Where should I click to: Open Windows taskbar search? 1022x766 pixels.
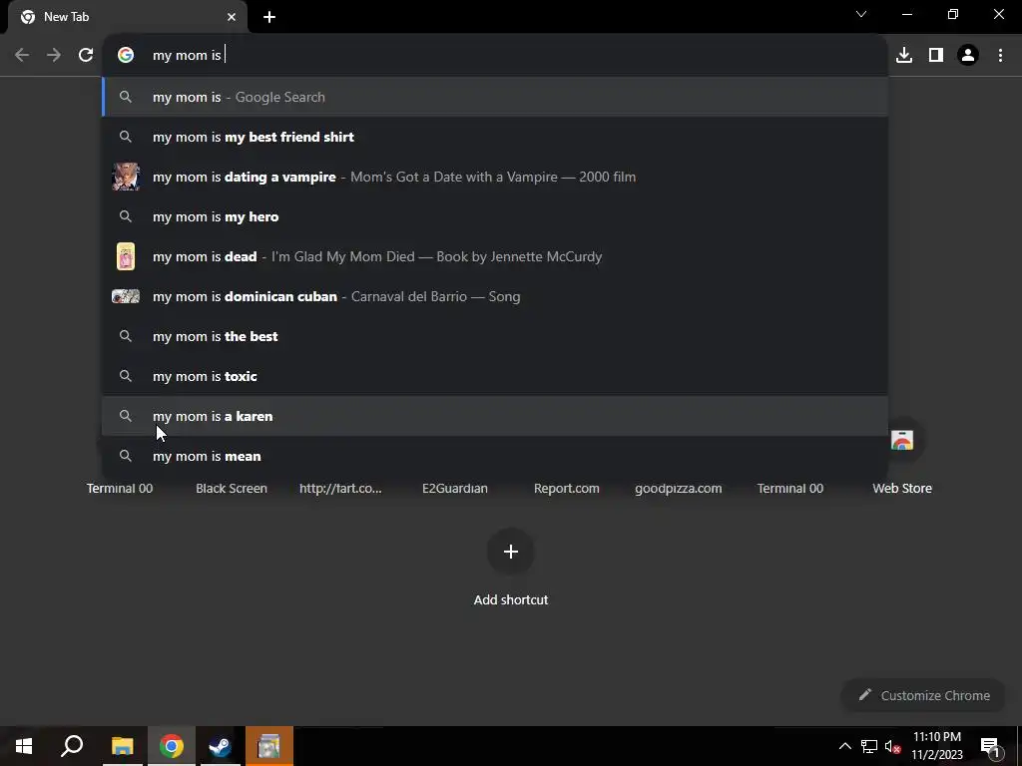coord(72,746)
